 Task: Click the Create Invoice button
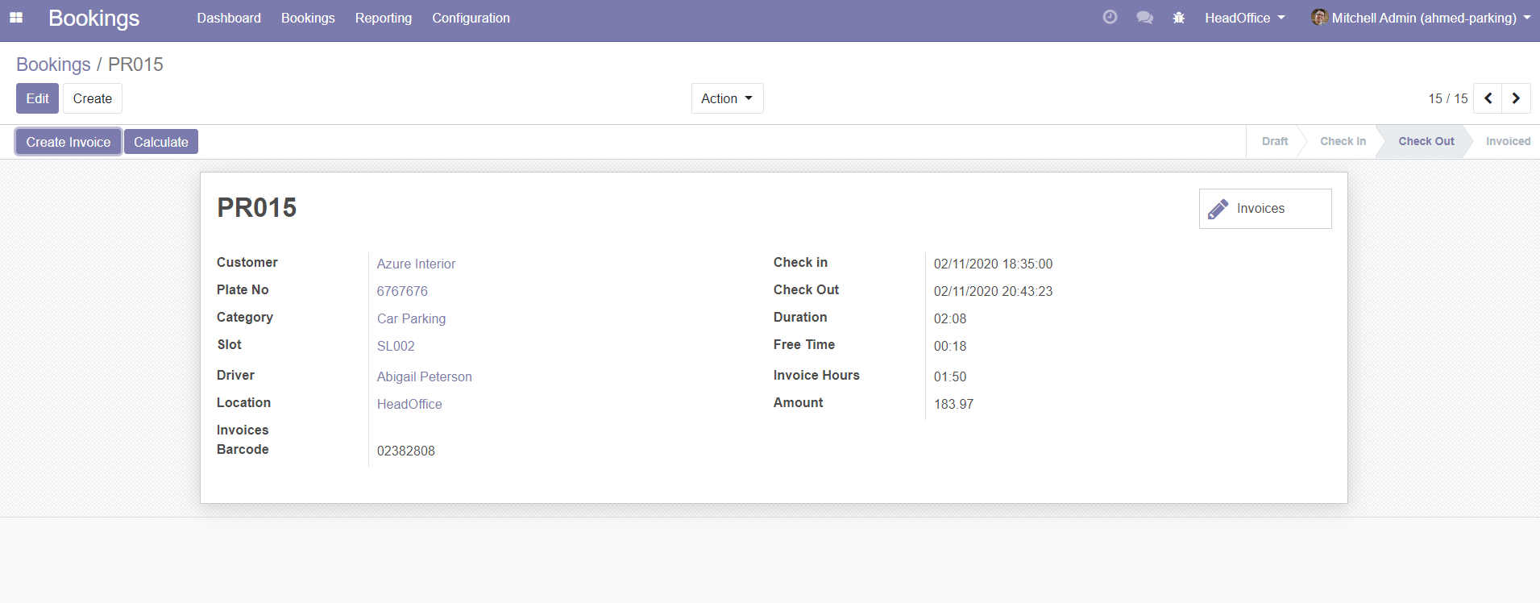coord(68,142)
